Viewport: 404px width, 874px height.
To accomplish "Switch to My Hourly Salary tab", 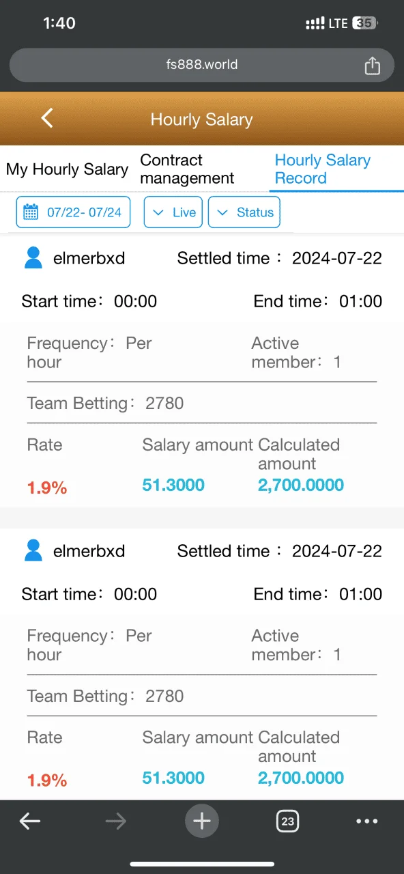I will tap(67, 169).
